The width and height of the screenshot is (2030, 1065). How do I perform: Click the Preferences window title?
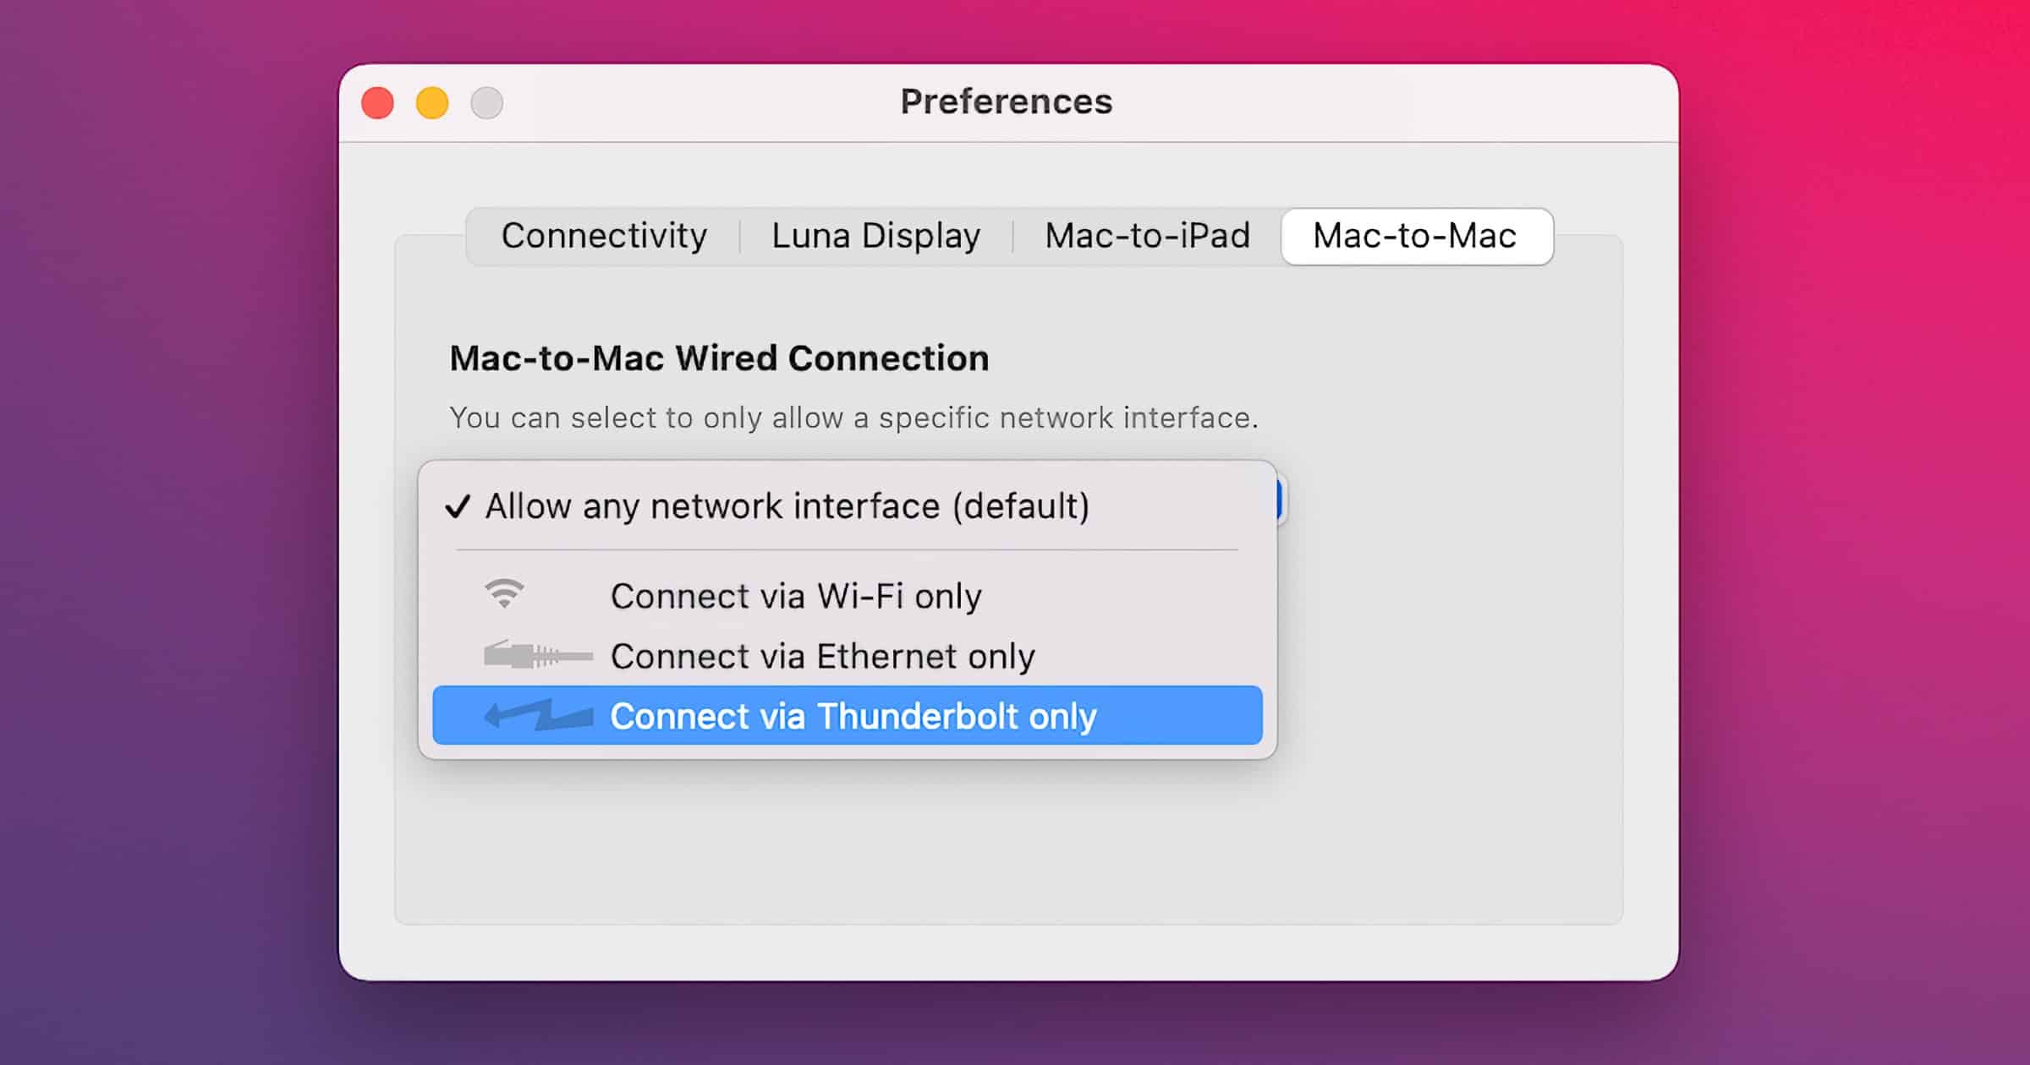pos(1006,102)
